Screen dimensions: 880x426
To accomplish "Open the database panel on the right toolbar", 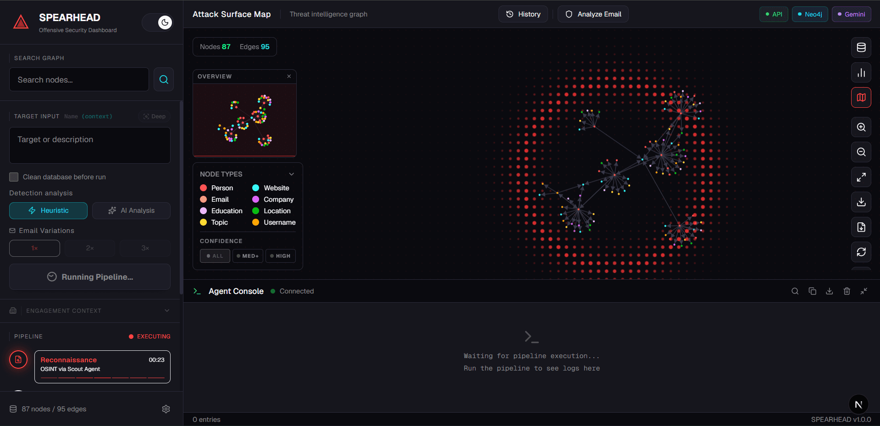I will point(861,47).
